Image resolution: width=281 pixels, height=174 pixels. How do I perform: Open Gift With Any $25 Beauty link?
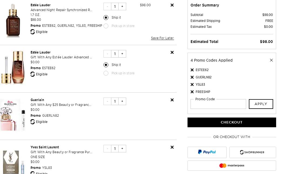pos(61,105)
